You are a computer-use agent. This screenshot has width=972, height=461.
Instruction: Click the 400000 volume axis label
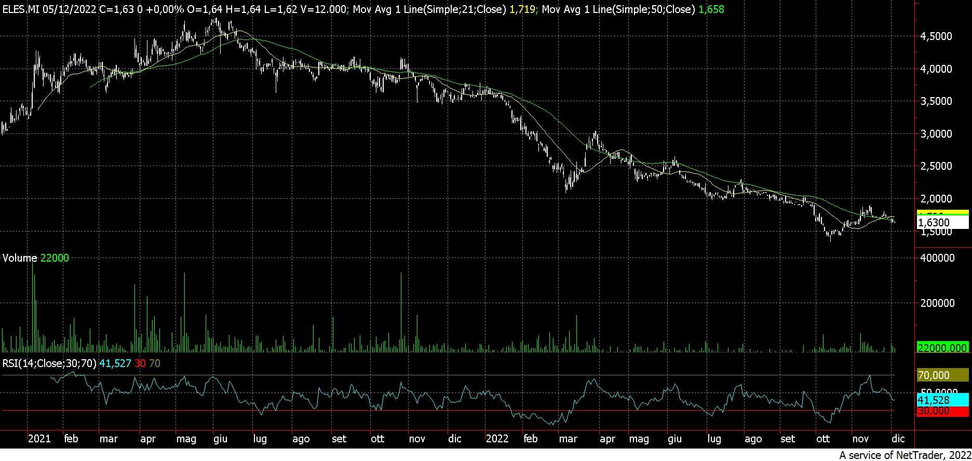point(937,258)
